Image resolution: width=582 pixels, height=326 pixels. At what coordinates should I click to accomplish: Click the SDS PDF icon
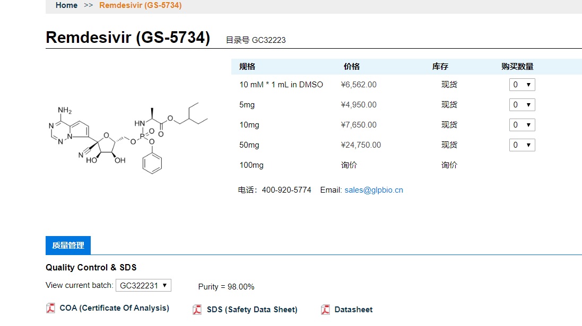(x=197, y=310)
